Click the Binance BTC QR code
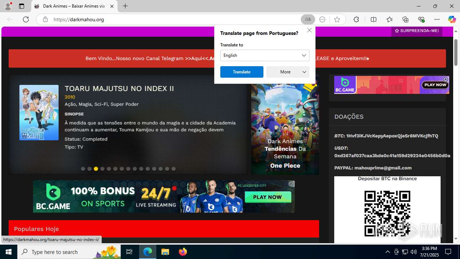460x259 pixels. pos(387,214)
